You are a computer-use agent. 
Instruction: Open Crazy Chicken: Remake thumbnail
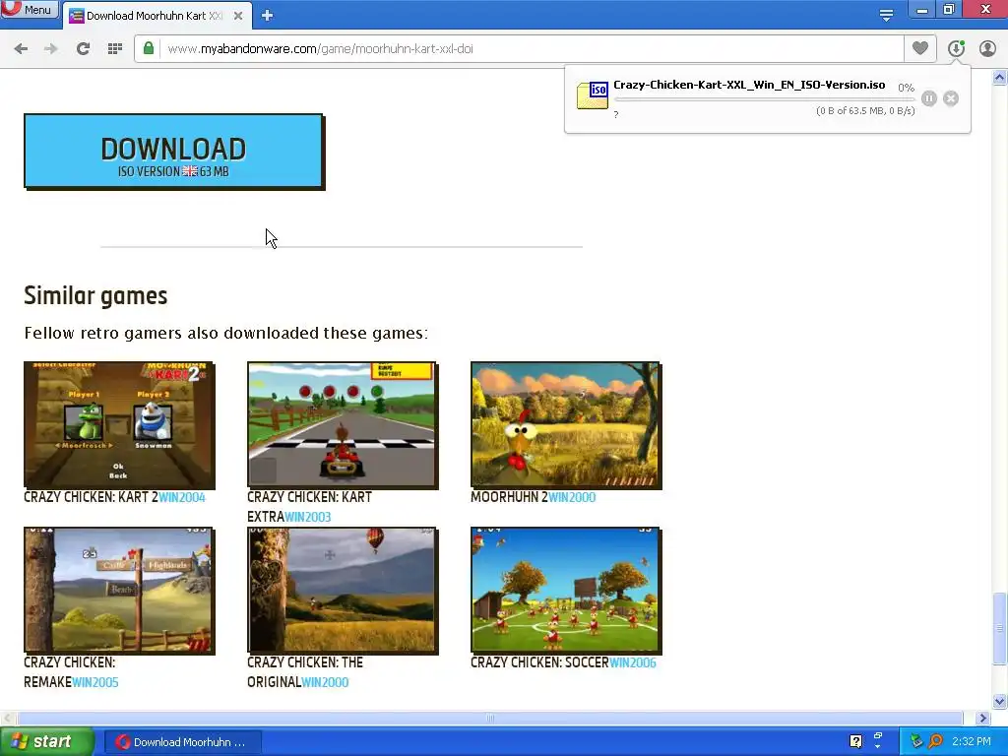(119, 591)
